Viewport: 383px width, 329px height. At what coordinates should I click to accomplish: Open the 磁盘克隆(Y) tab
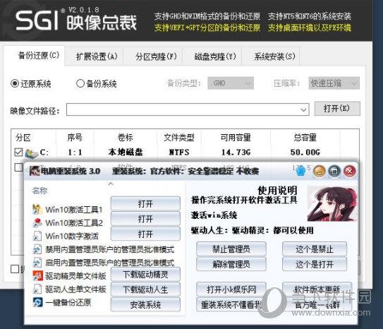click(x=212, y=56)
